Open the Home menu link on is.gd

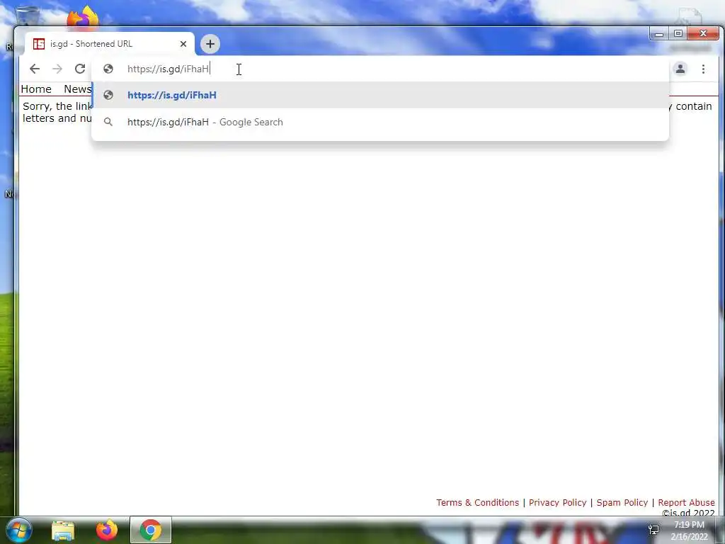(x=36, y=89)
